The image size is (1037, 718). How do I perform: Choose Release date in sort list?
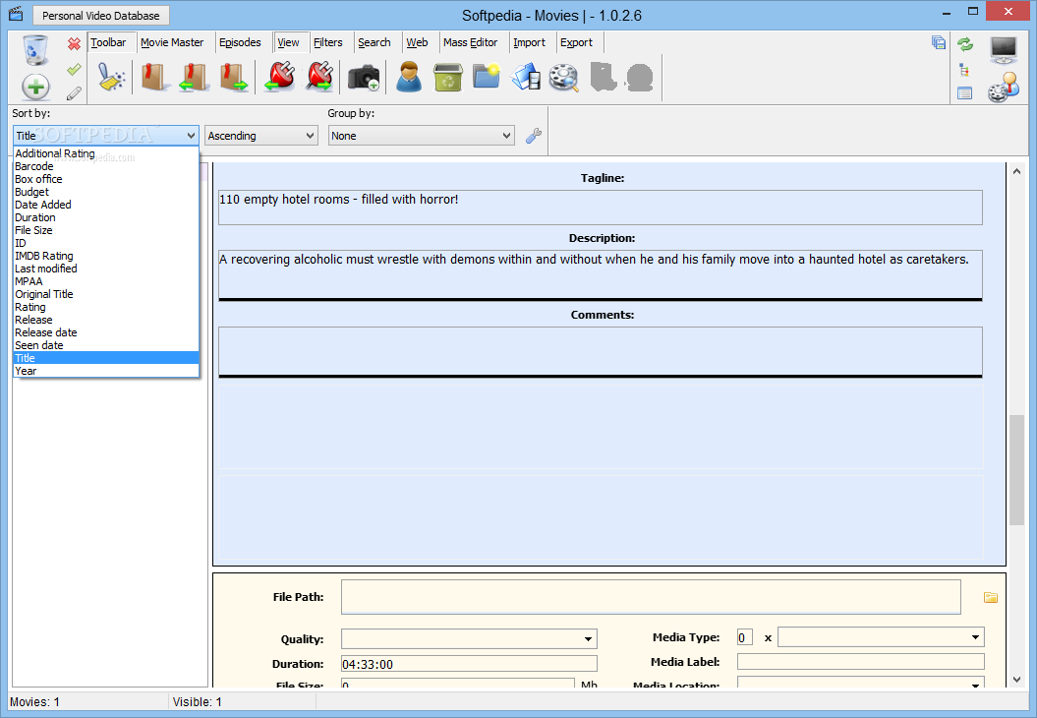pos(106,332)
